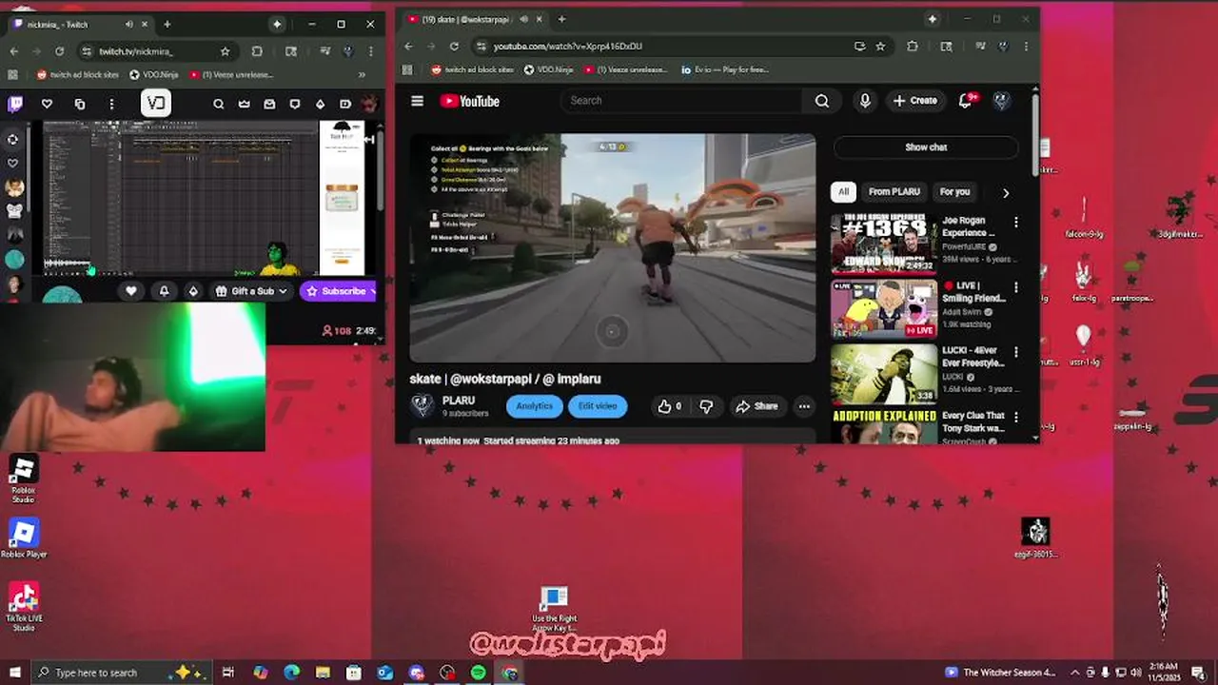The width and height of the screenshot is (1218, 685).
Task: Click the Edit video button
Action: [598, 406]
